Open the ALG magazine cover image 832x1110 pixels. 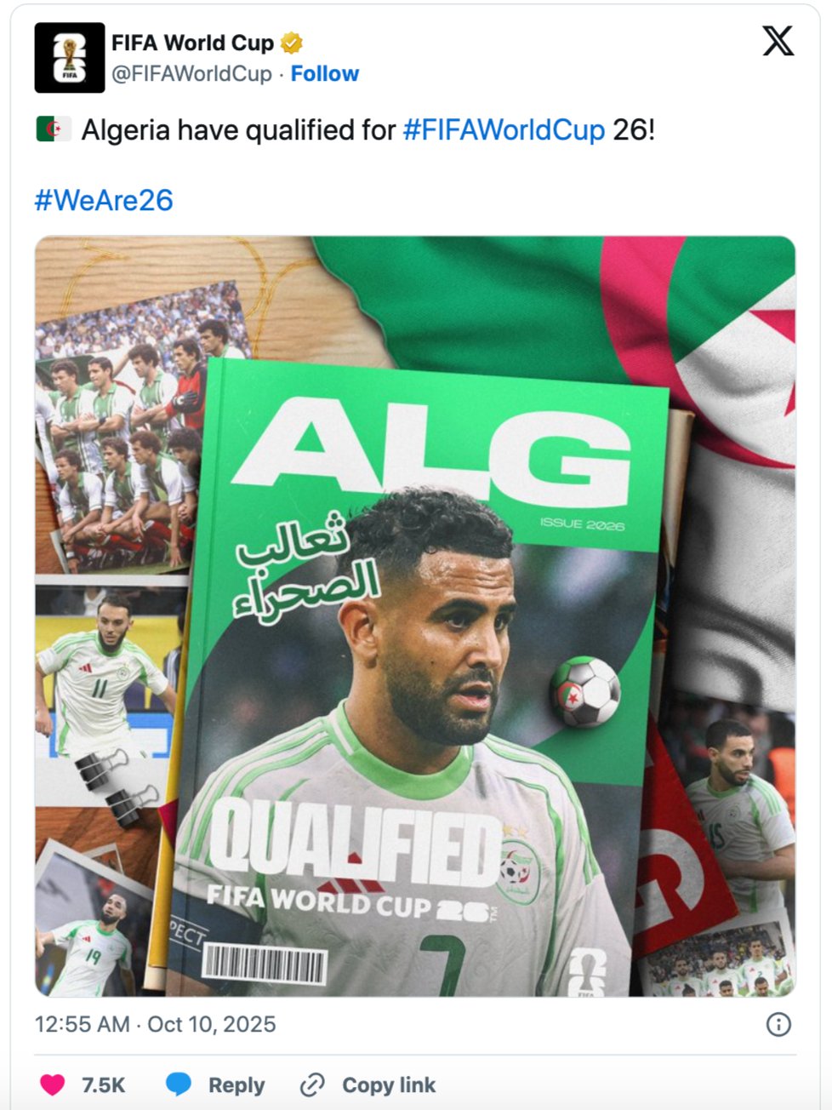(415, 616)
